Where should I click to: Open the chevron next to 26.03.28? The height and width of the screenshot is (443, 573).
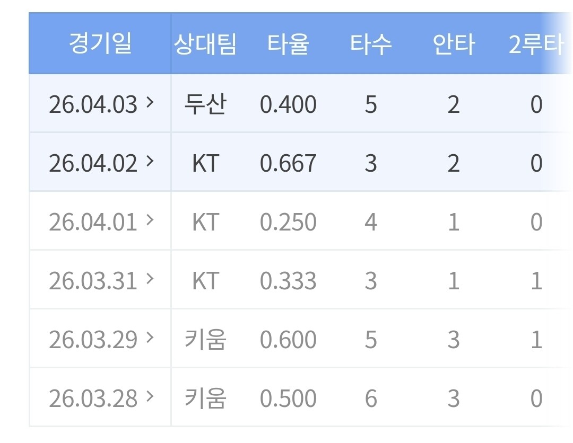pyautogui.click(x=150, y=396)
